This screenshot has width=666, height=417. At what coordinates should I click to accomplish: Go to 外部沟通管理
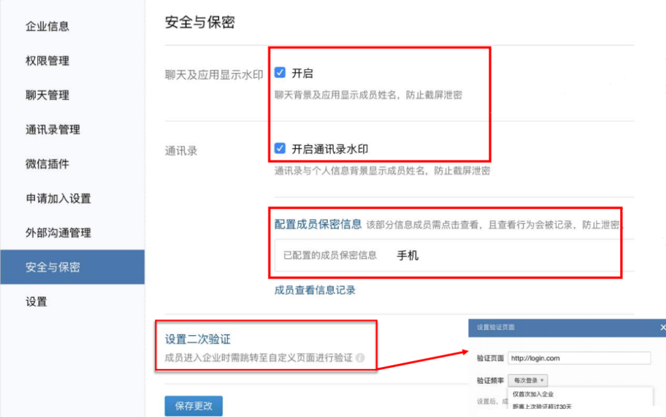point(58,233)
